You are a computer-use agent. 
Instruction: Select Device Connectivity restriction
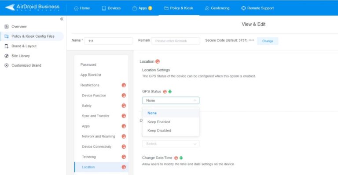point(96,146)
